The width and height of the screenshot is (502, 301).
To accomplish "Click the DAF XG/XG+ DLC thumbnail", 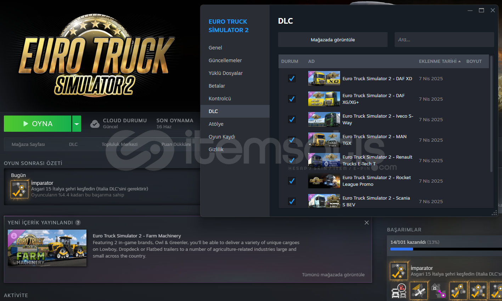I will pyautogui.click(x=324, y=99).
